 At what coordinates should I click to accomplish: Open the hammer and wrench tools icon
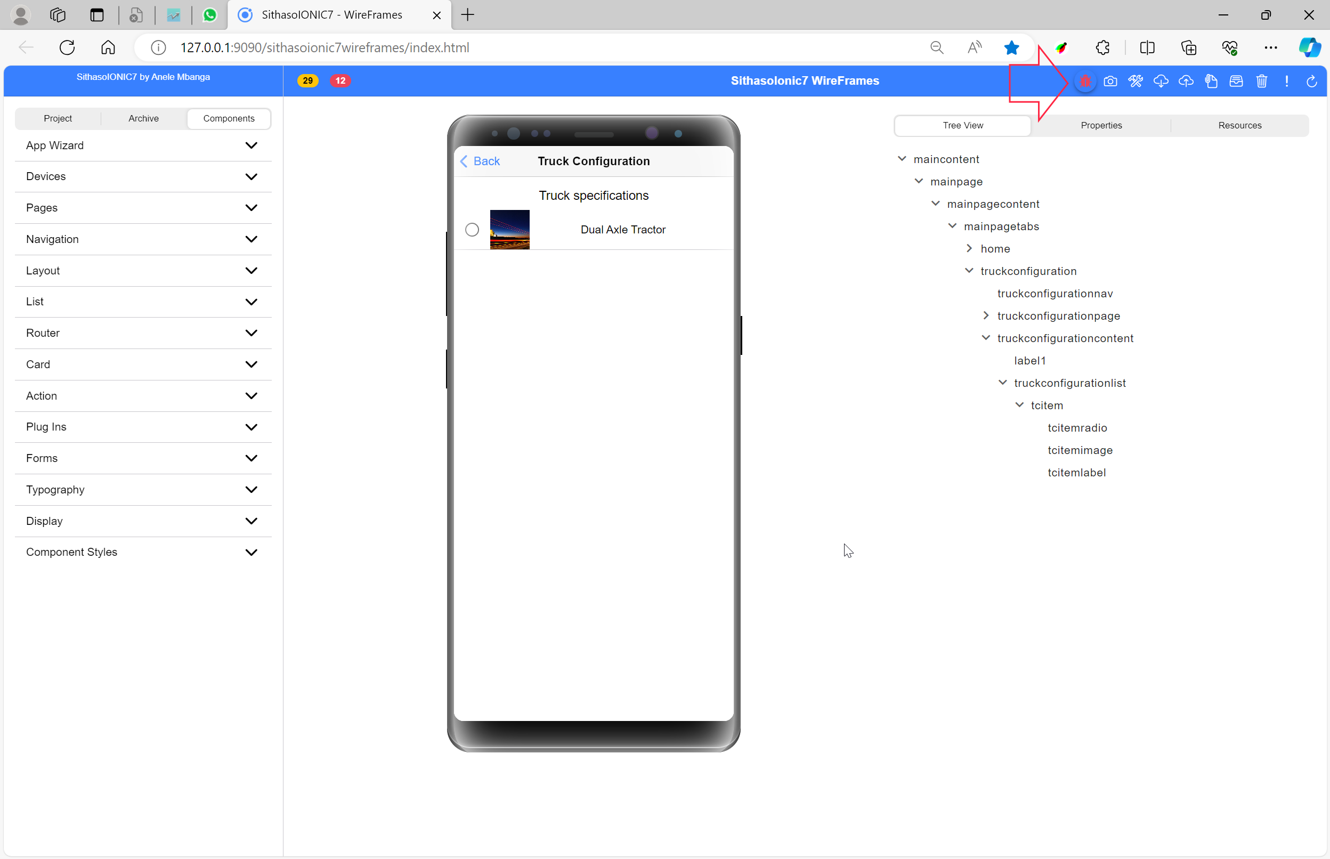click(1136, 82)
